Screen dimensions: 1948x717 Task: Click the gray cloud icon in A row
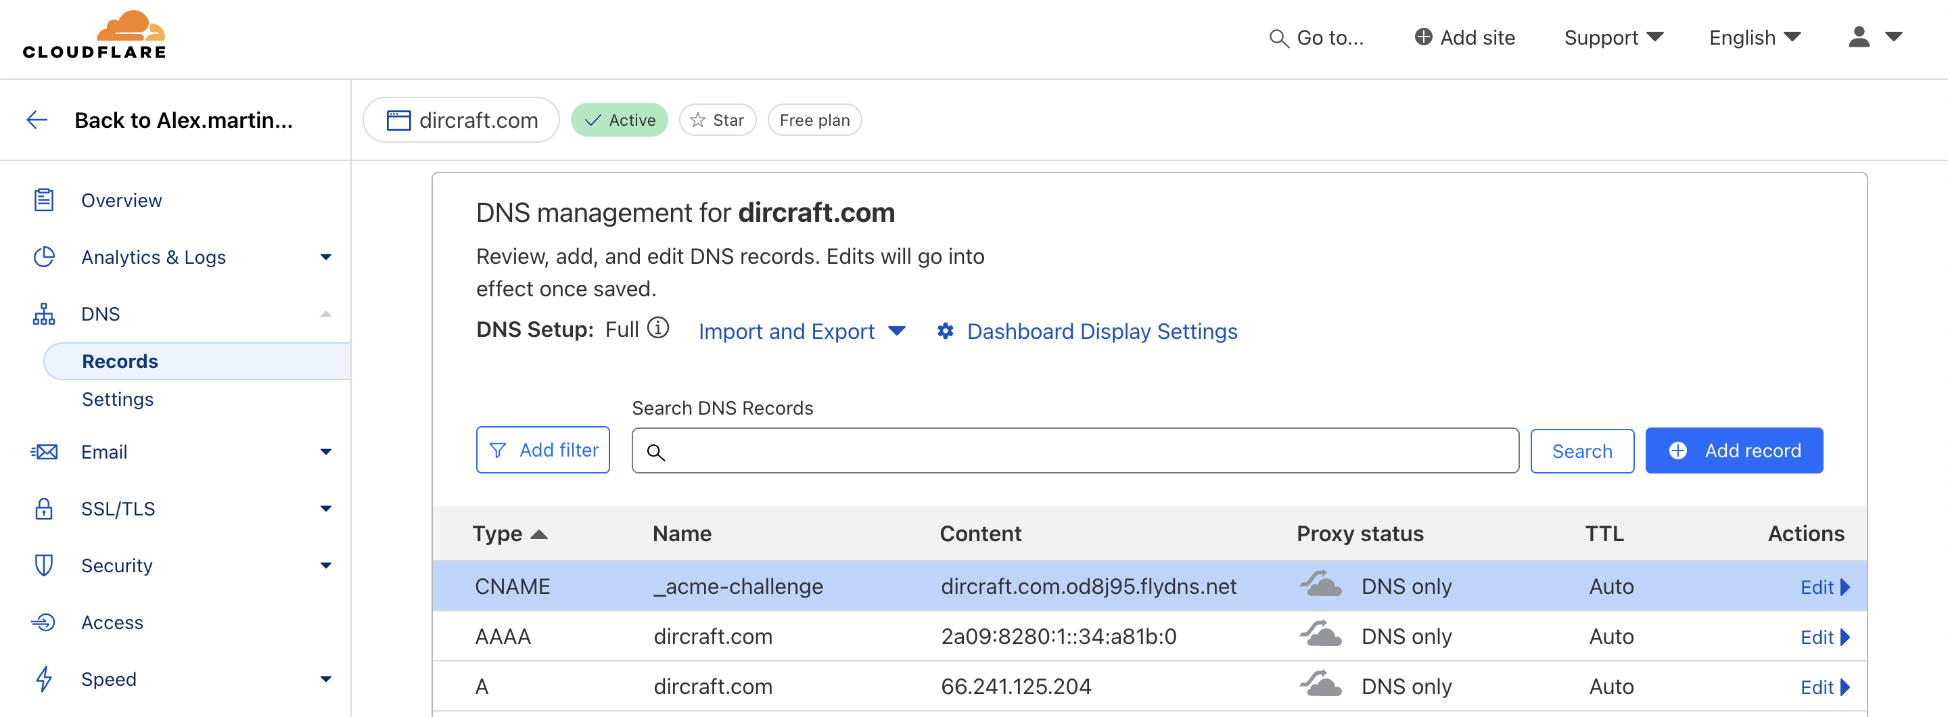(1320, 684)
